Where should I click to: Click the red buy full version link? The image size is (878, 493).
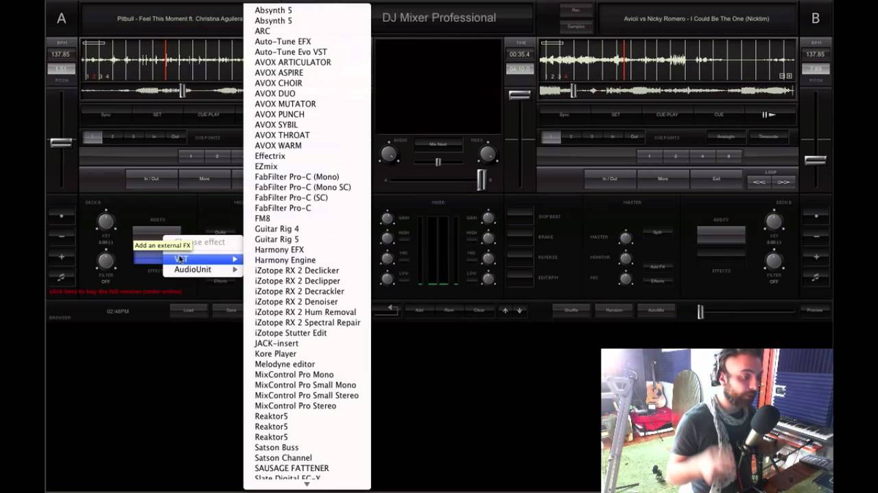[x=115, y=292]
